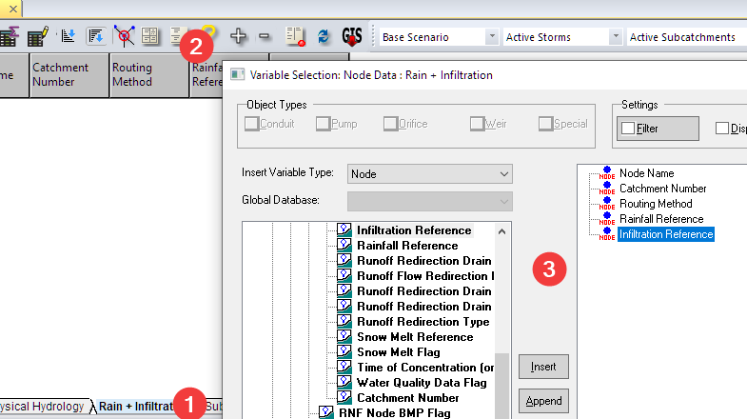Tick the Conduit object type checkbox
The height and width of the screenshot is (419, 747).
251,124
